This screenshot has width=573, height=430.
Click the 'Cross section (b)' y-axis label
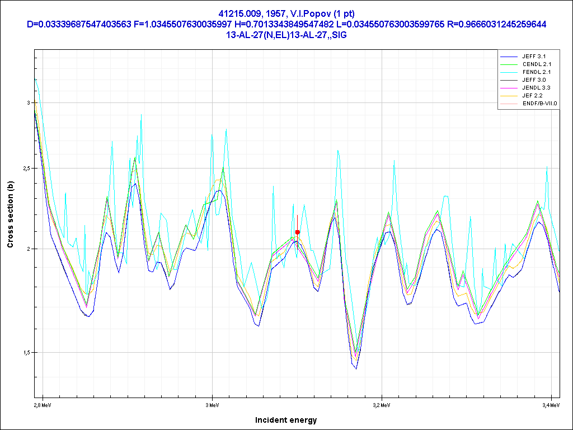coord(10,214)
